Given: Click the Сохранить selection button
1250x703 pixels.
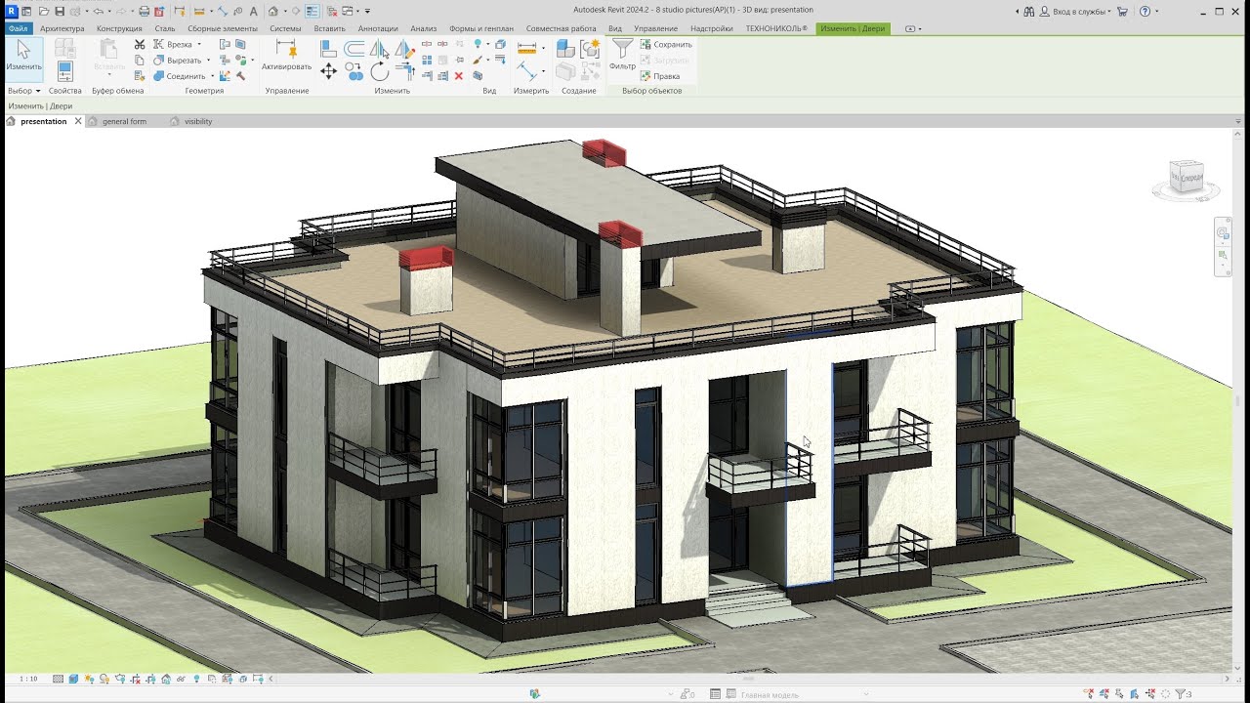Looking at the screenshot, I should pyautogui.click(x=666, y=45).
